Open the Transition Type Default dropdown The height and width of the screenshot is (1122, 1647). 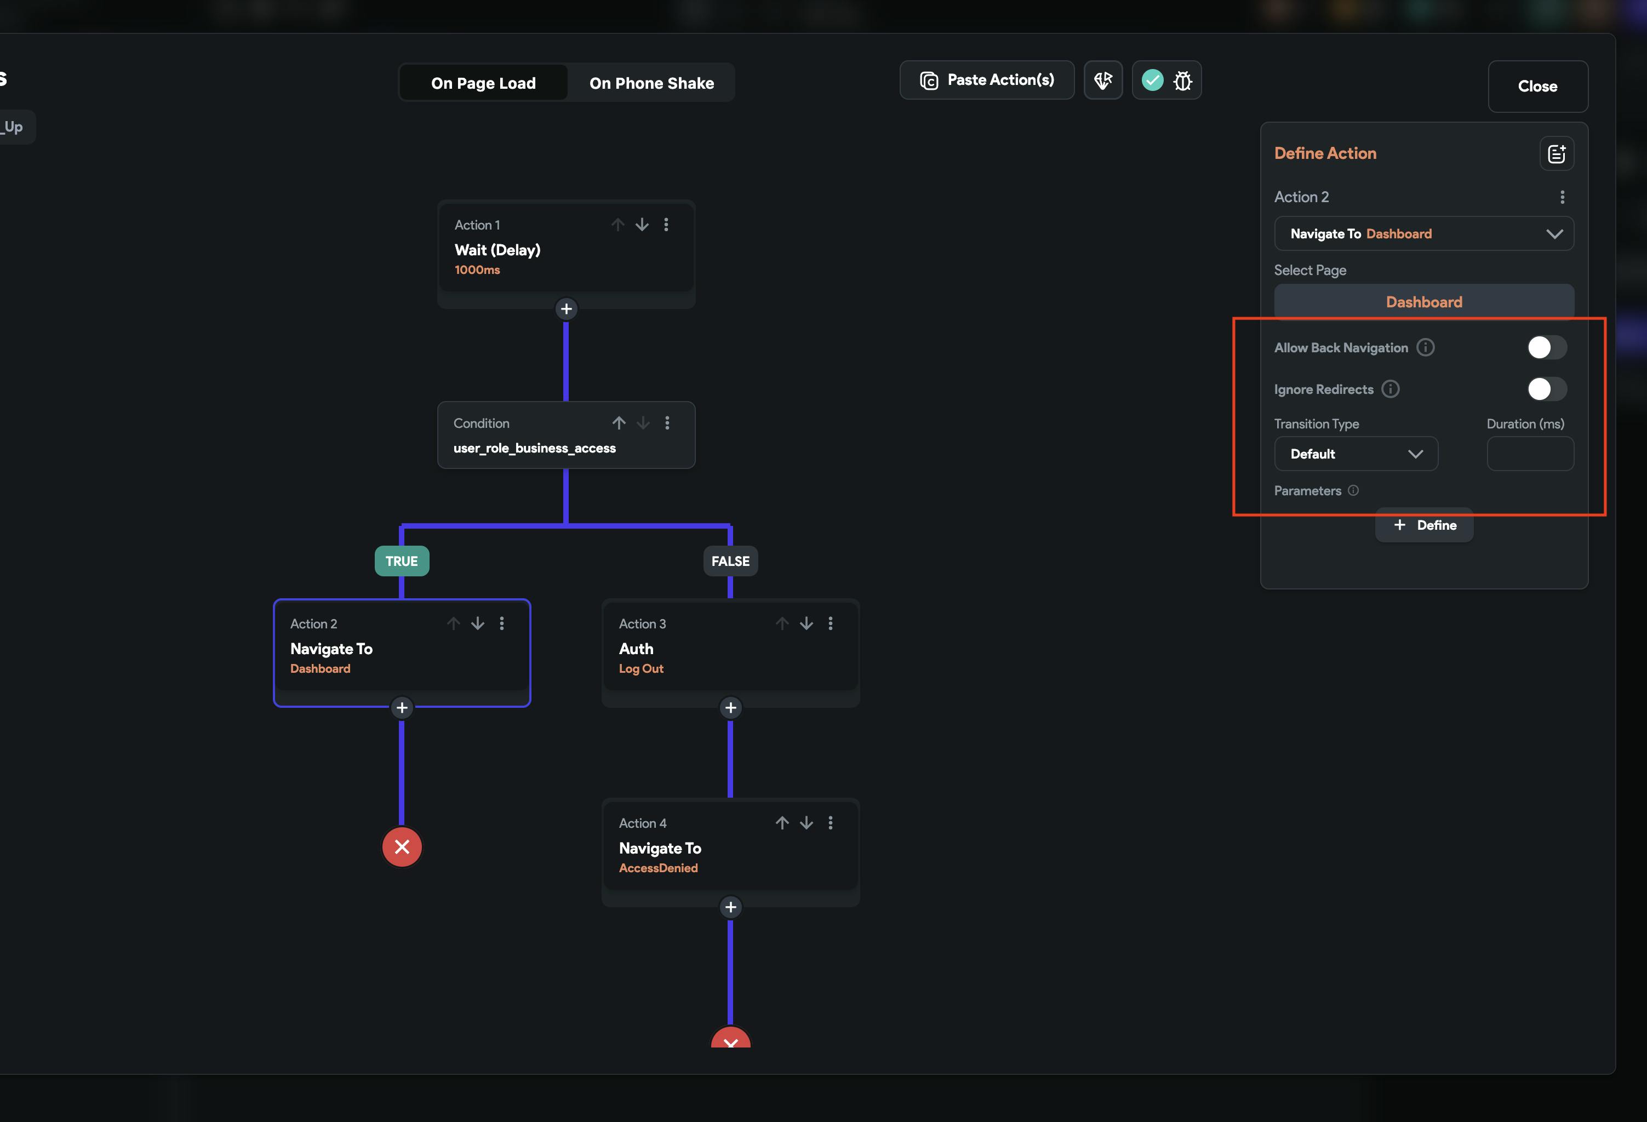tap(1355, 454)
